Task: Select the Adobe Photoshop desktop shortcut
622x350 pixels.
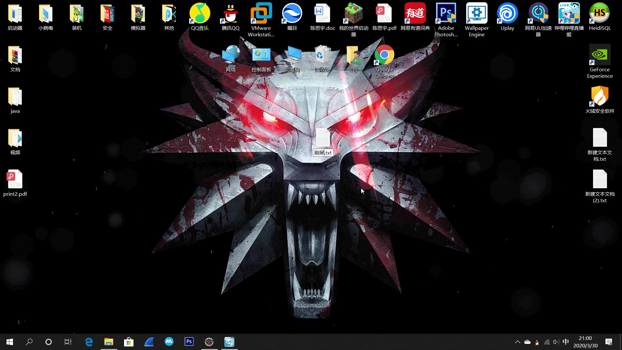Action: [446, 14]
